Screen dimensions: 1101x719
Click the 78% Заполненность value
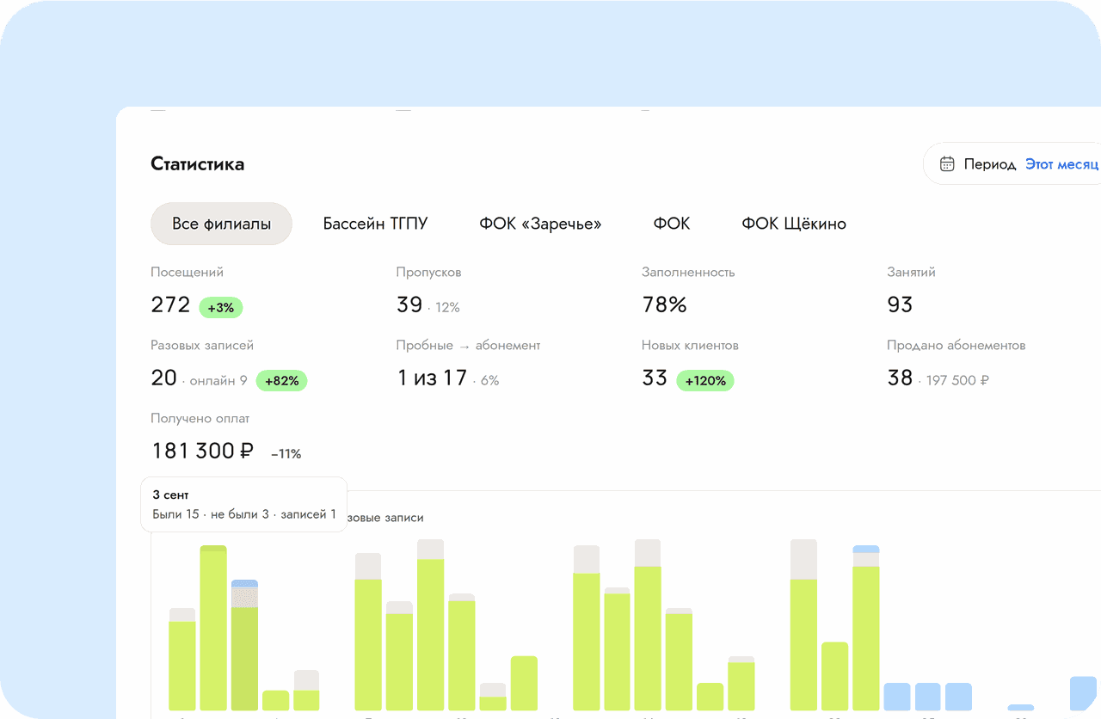click(664, 304)
